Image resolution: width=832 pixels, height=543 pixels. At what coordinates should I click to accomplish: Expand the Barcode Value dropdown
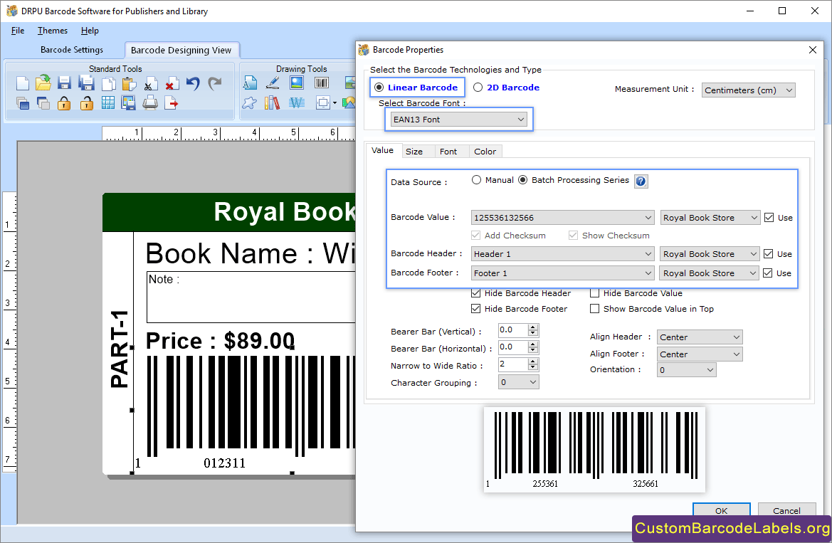click(648, 217)
